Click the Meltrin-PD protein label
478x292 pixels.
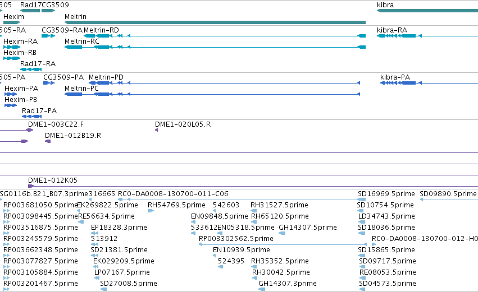click(x=106, y=77)
